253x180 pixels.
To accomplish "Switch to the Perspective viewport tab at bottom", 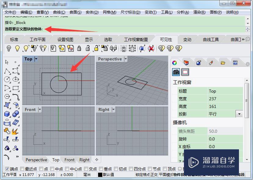I will [36, 160].
